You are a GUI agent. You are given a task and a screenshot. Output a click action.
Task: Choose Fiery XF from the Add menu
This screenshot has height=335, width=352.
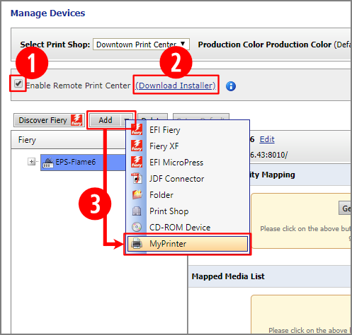click(x=188, y=146)
